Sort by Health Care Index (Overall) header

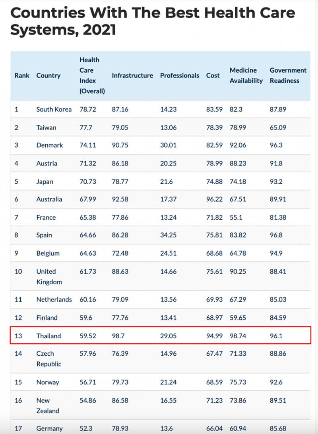pyautogui.click(x=92, y=75)
